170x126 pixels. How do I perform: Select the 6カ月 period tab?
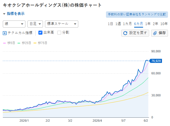(138, 24)
